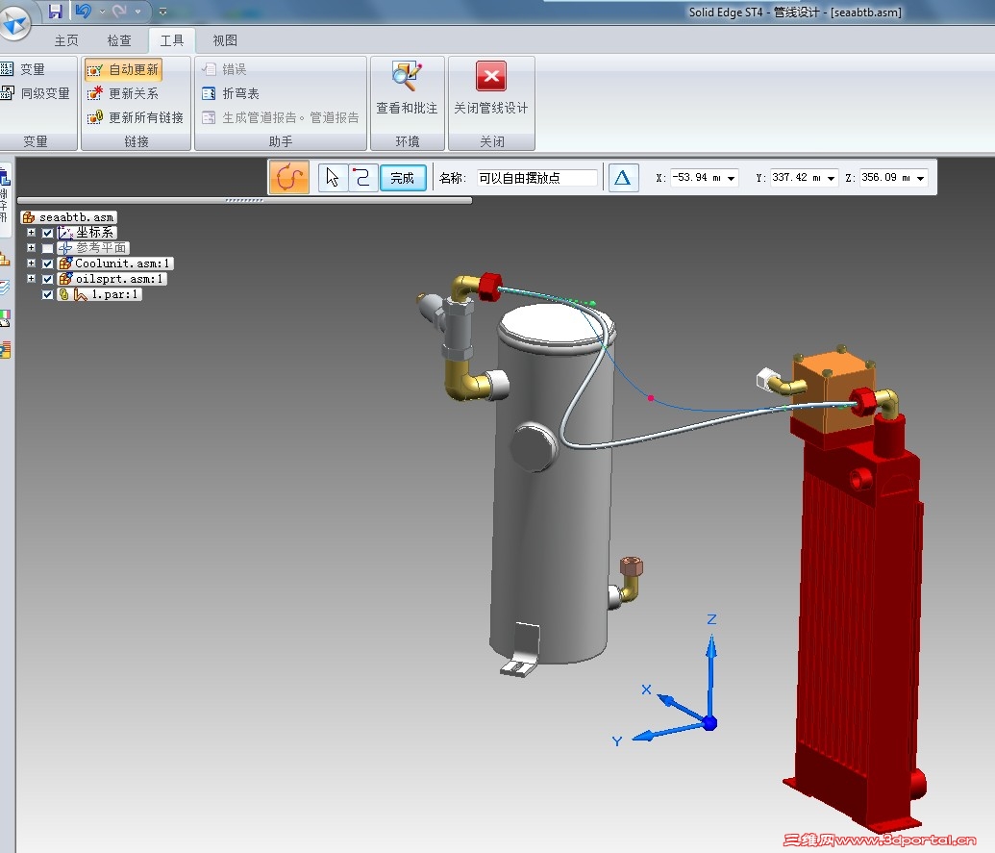Select the 工具 ribbon tab
This screenshot has height=853, width=995.
pos(172,40)
